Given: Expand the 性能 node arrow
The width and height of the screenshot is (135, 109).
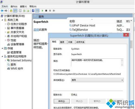Looking at the screenshot, I should coord(5,40).
